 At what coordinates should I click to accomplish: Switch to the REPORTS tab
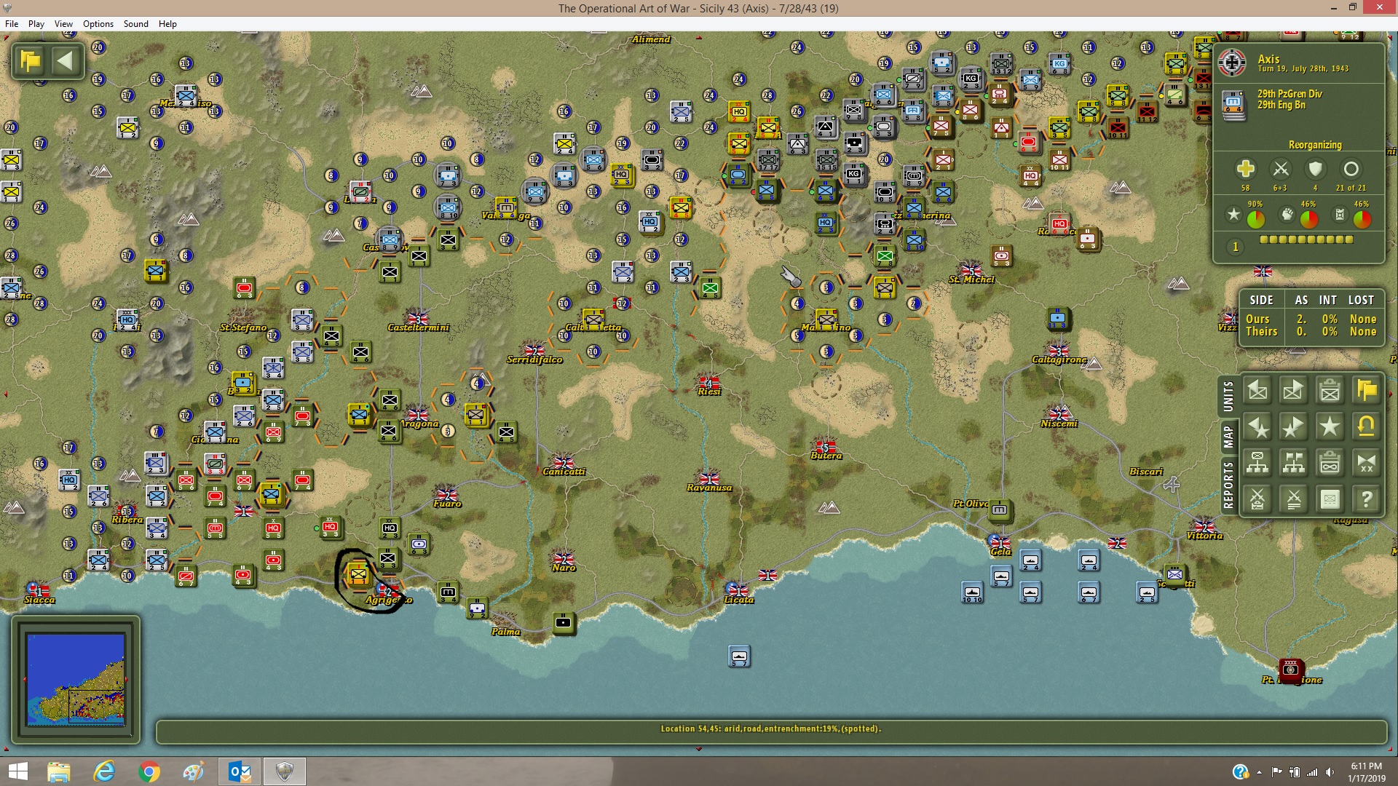pos(1228,485)
